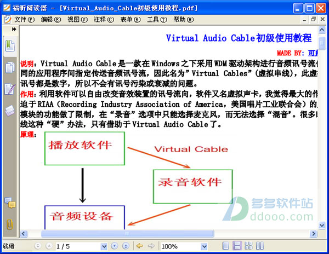This screenshot has height=254, width=329.
Task: Close the Foxit Reader window
Action: pos(321,8)
